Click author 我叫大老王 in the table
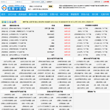The height and width of the screenshot is (110, 110). (x=51, y=34)
